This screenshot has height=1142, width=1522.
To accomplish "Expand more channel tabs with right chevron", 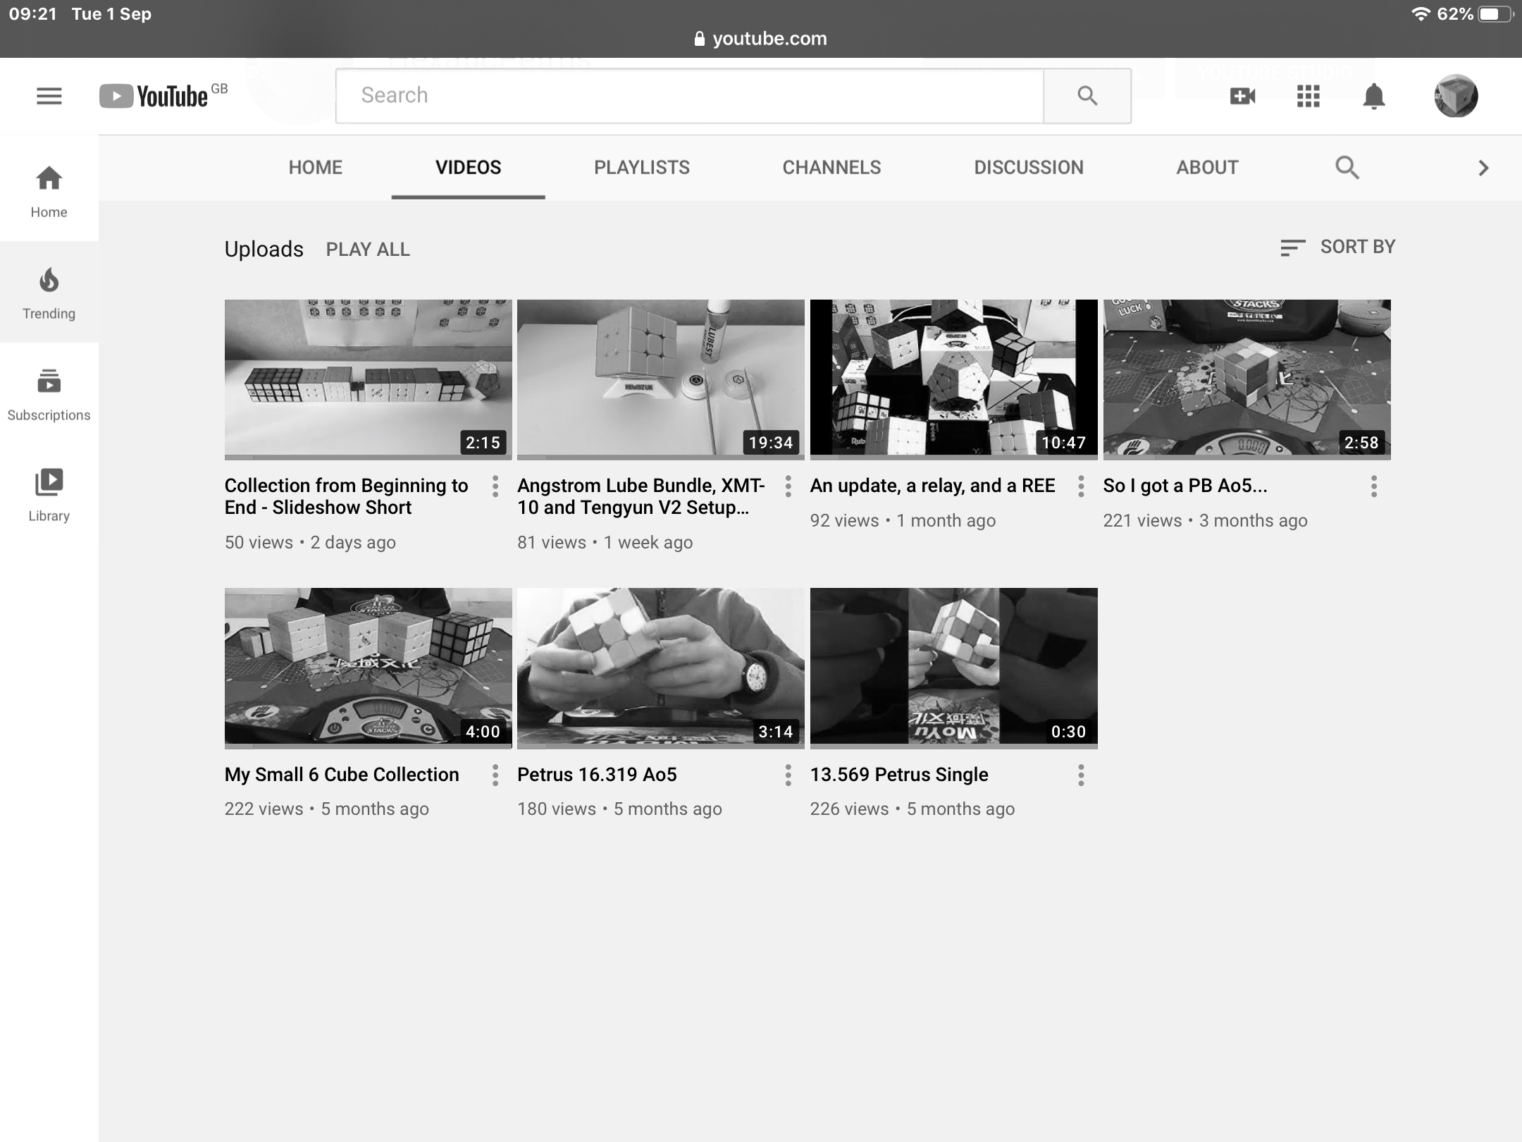I will coord(1483,168).
